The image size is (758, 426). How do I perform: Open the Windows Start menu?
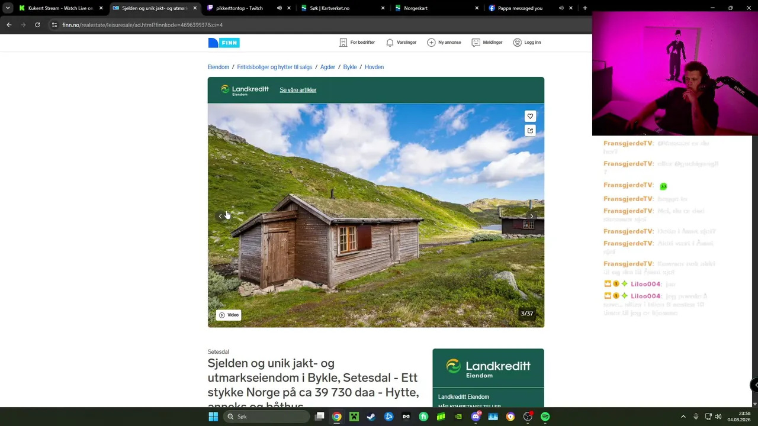(x=213, y=417)
